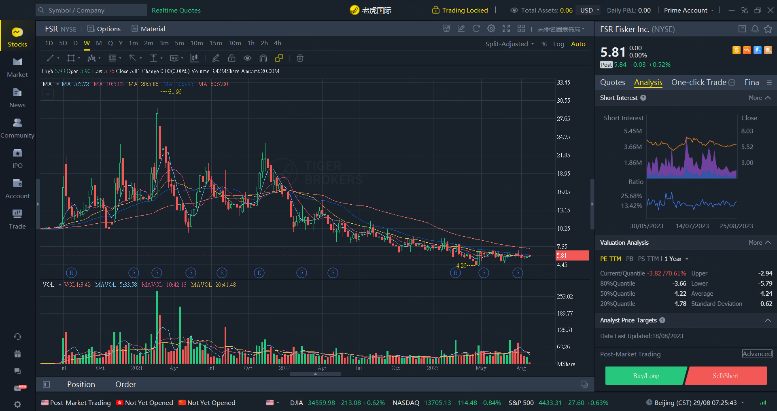Open the Quotes tab
777x411 pixels.
coord(612,83)
